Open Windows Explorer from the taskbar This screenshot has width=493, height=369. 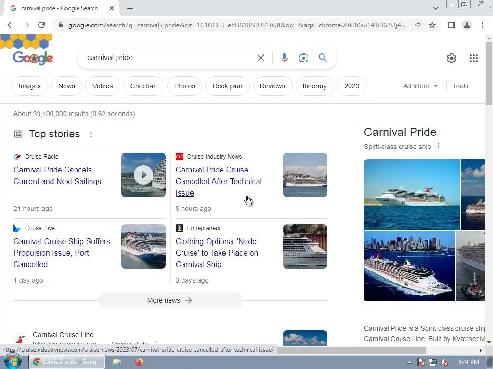tap(117, 362)
